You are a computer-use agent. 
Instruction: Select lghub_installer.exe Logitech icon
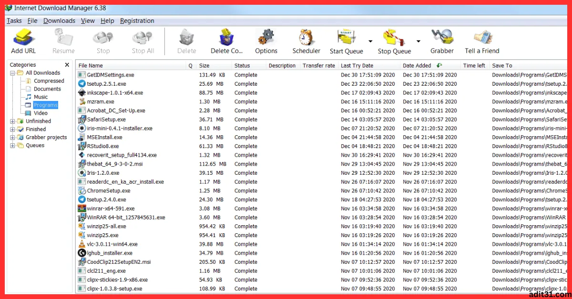(82, 253)
